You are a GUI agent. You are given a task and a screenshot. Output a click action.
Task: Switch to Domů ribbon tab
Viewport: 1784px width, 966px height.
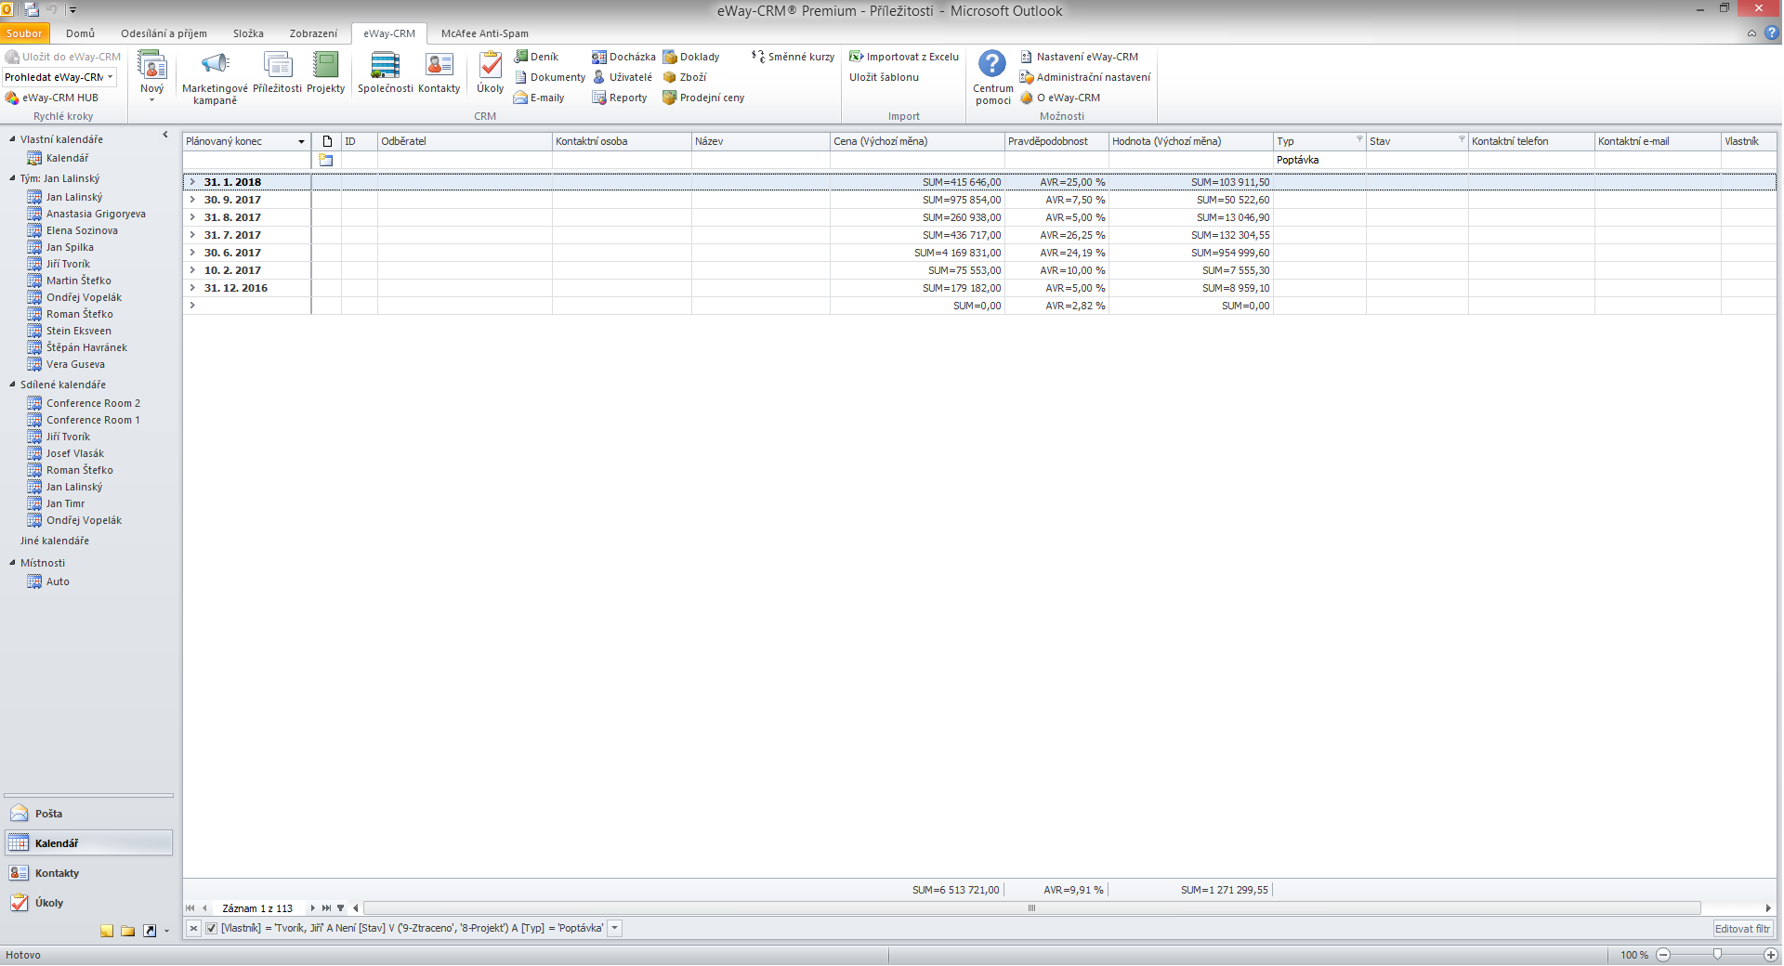click(x=80, y=33)
